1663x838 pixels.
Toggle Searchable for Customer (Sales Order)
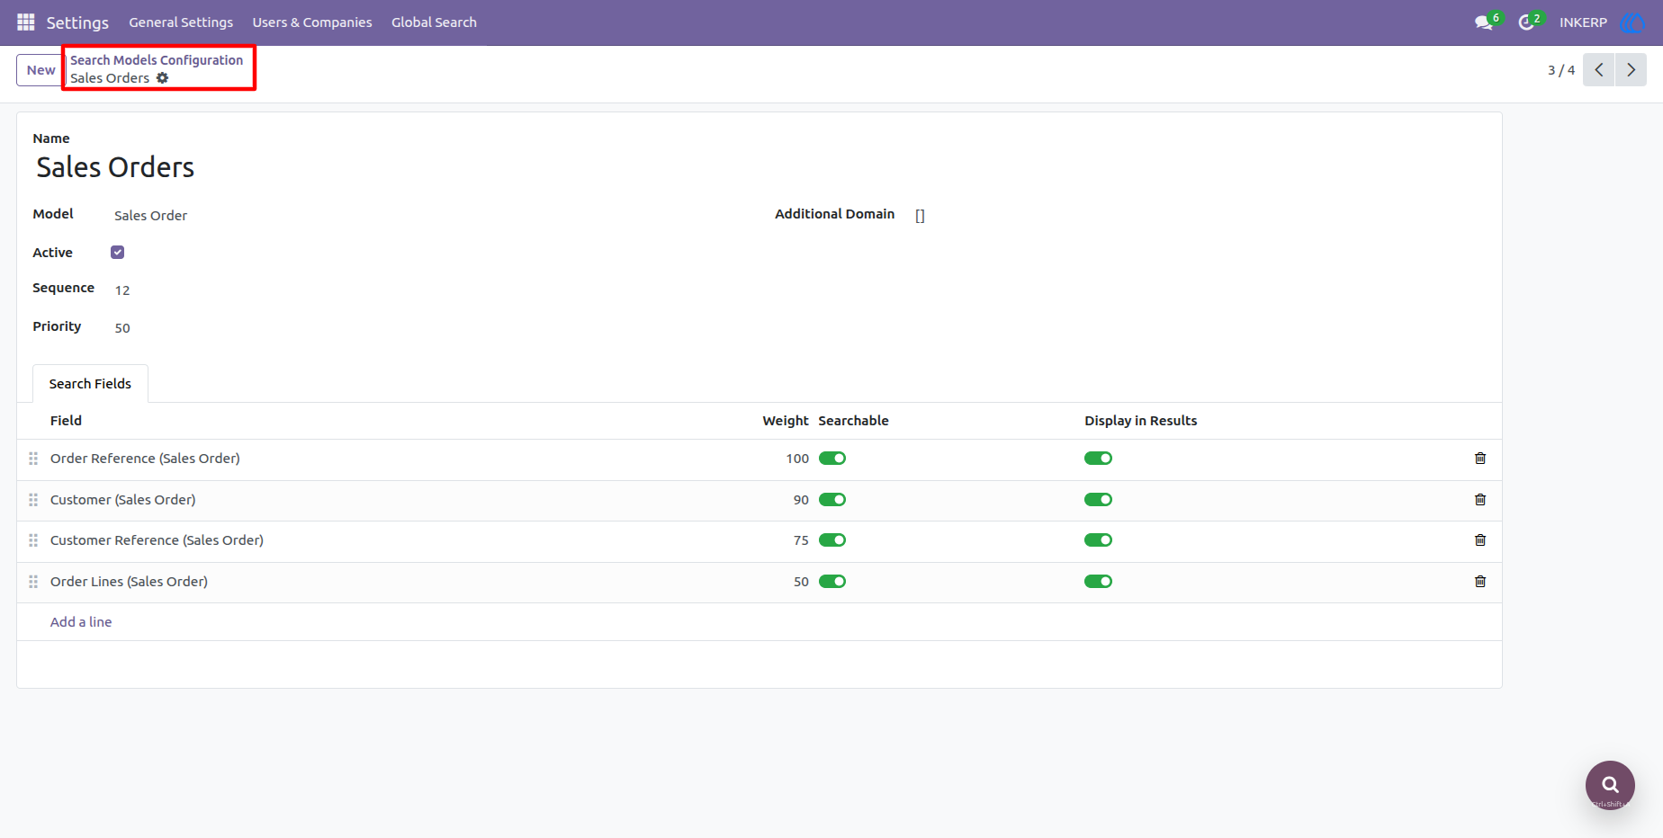[832, 500]
